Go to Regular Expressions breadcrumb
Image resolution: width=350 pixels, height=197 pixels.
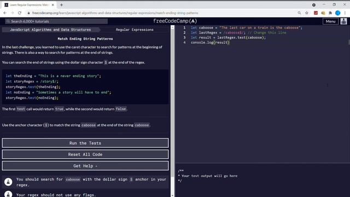tap(135, 30)
